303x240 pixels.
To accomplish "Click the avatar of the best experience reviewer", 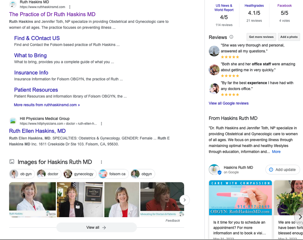I will click(x=214, y=88).
